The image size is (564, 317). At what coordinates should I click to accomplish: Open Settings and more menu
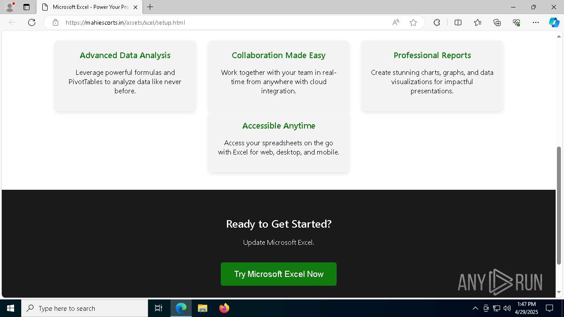click(536, 22)
